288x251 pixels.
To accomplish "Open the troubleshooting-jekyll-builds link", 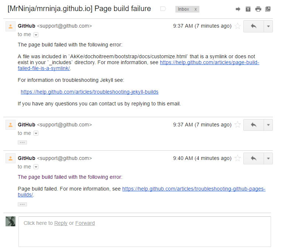I will tap(89, 92).
